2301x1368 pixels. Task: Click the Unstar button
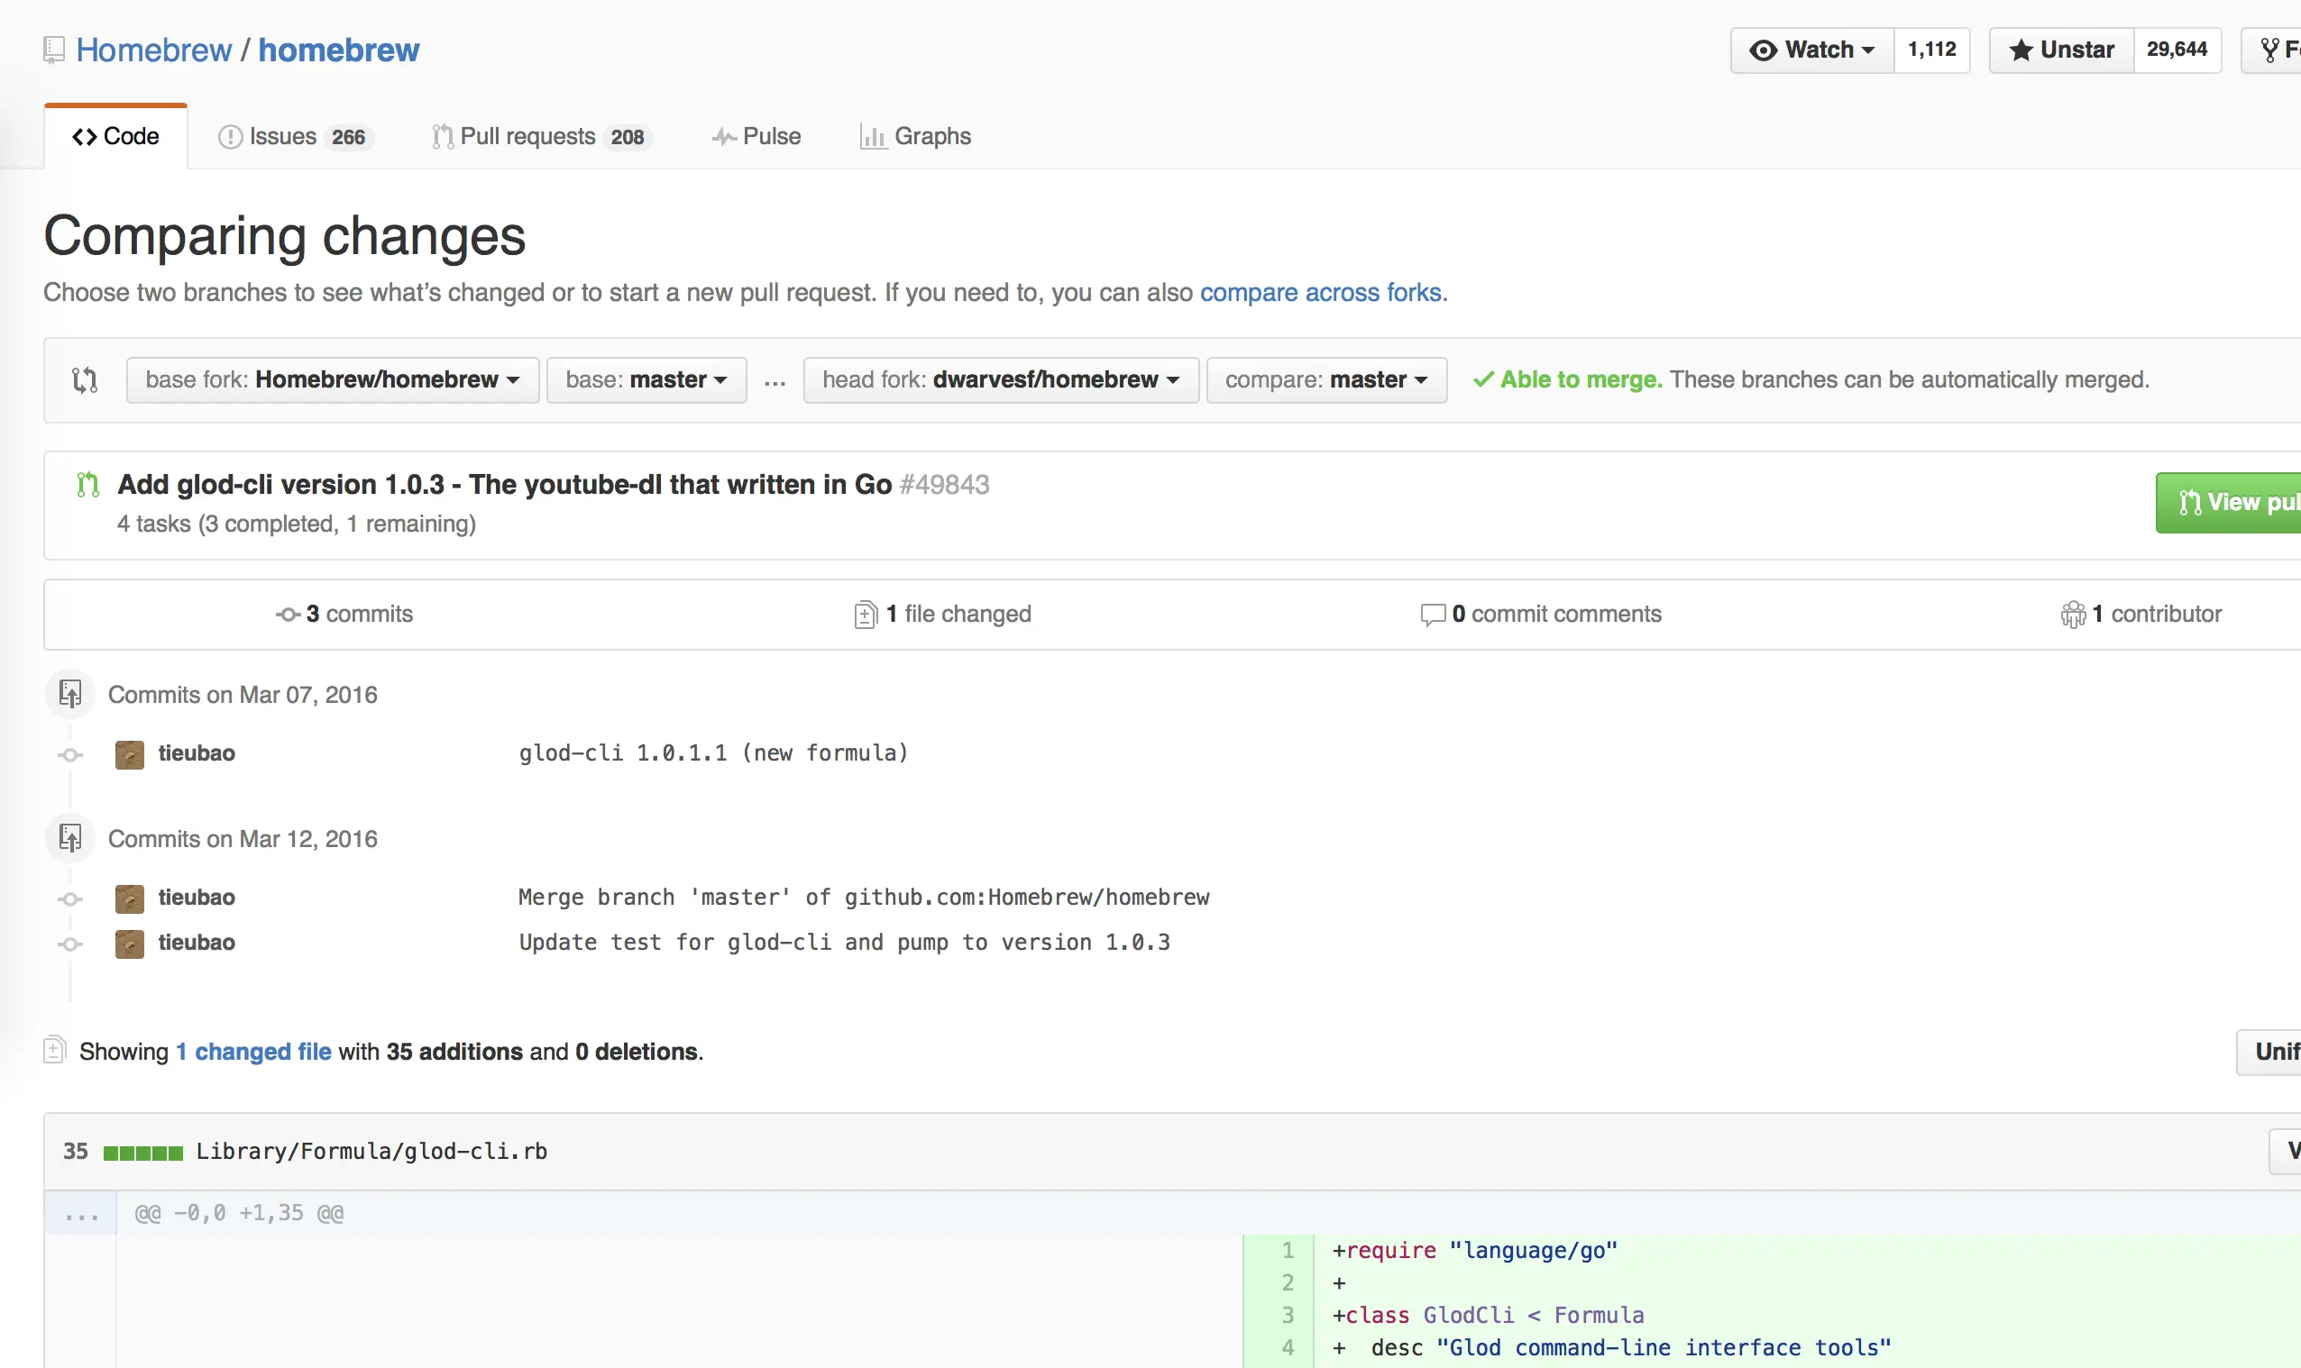pyautogui.click(x=2061, y=50)
